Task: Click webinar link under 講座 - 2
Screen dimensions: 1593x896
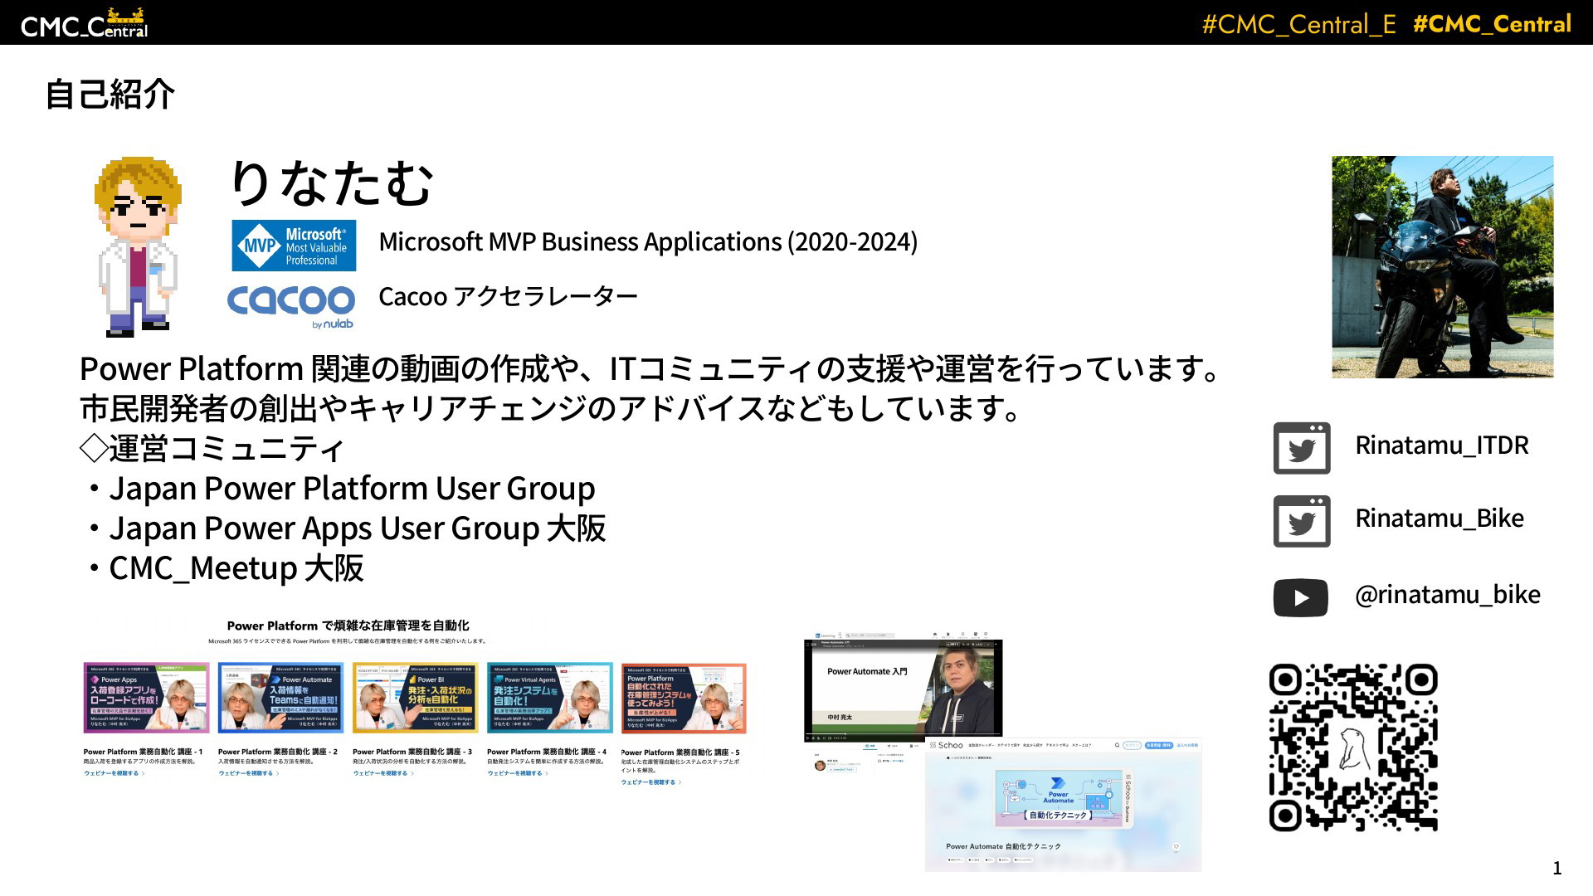Action: [249, 773]
